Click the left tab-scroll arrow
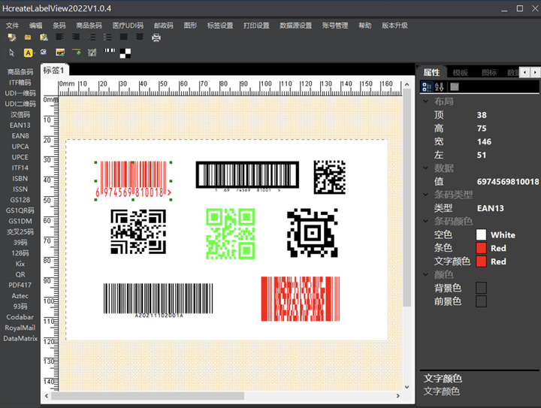The width and height of the screenshot is (541, 408). click(524, 72)
